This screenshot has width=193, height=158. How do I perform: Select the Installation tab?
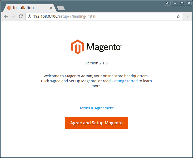pyautogui.click(x=30, y=8)
